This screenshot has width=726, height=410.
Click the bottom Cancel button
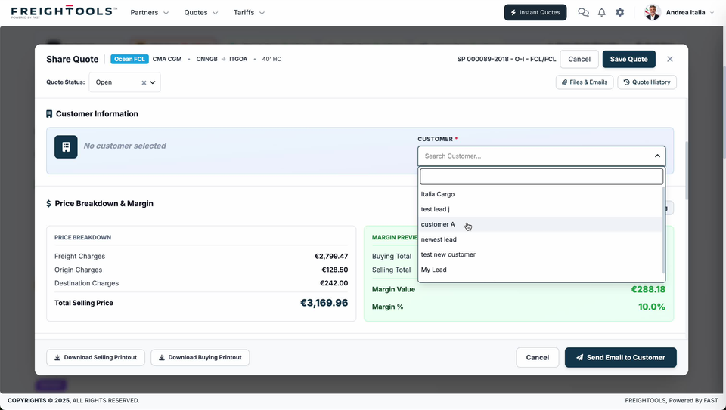tap(538, 357)
